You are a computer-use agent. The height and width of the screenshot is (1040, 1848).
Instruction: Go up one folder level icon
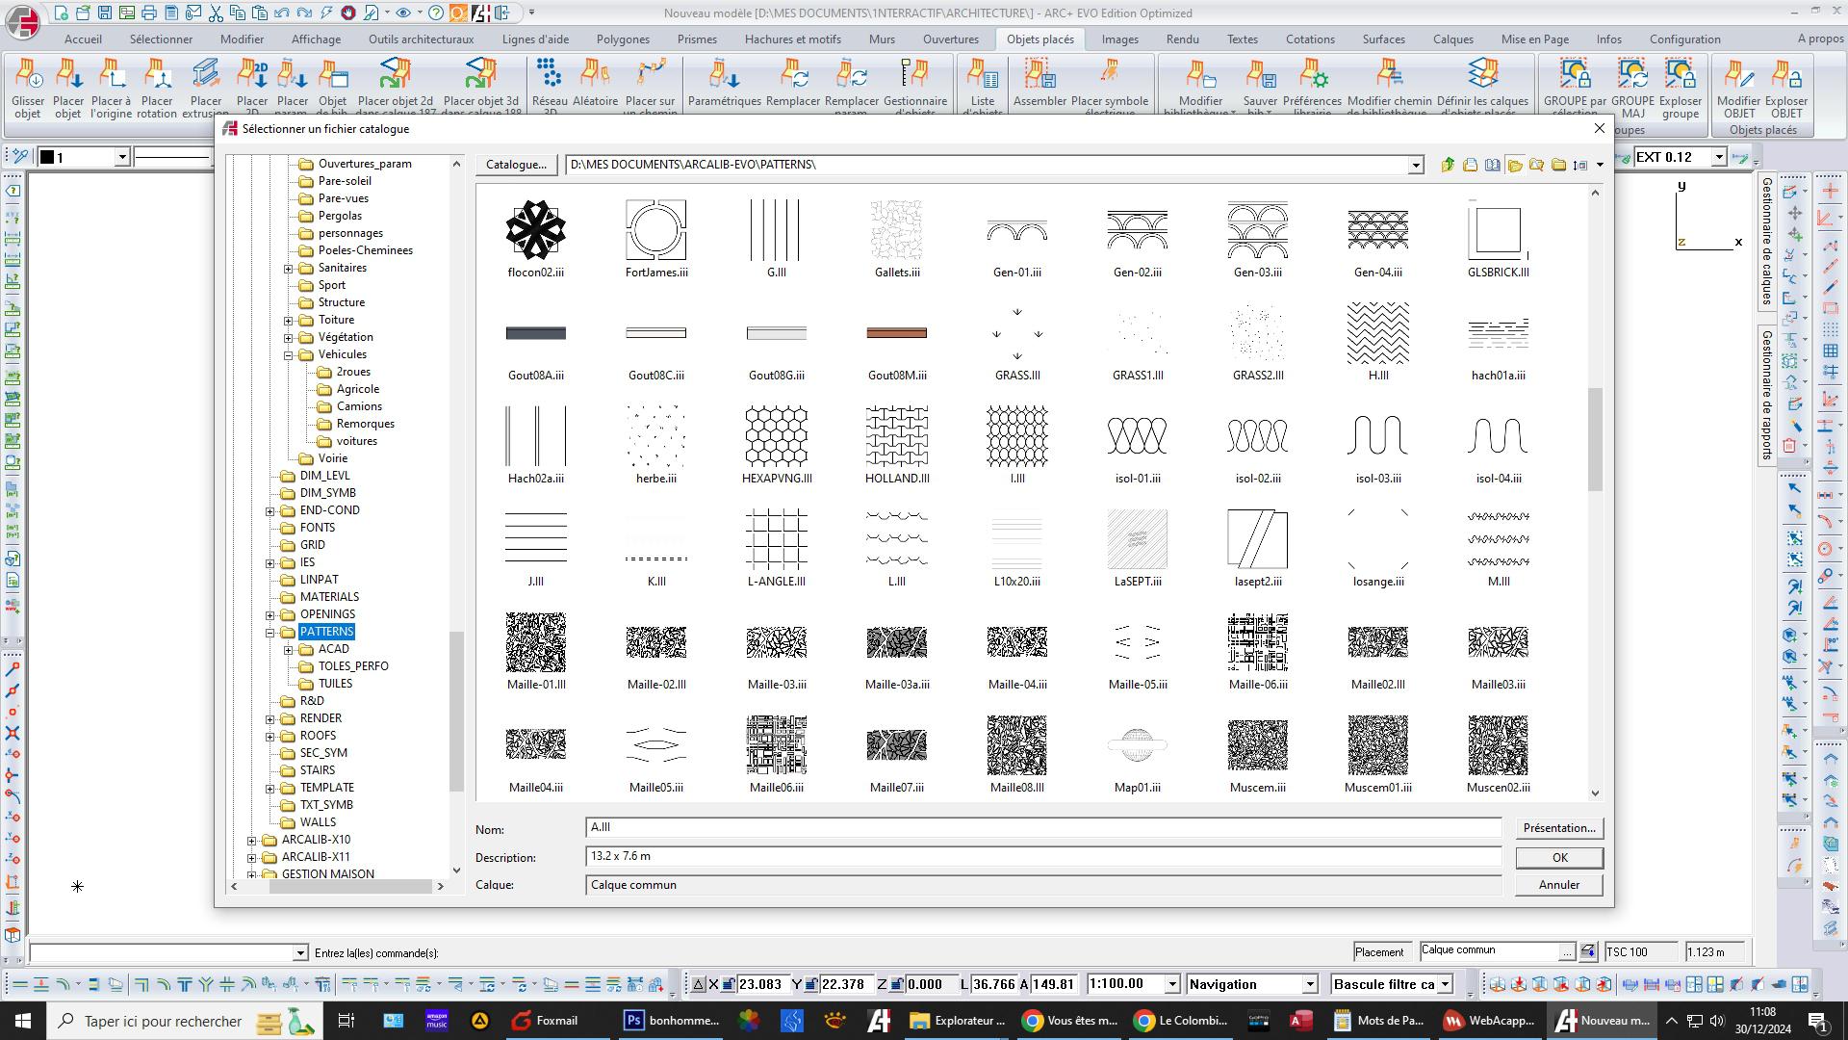(x=1448, y=165)
